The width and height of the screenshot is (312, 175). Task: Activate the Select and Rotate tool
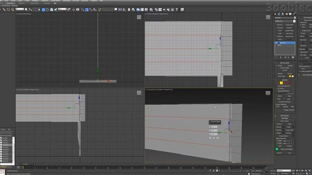tap(47, 10)
